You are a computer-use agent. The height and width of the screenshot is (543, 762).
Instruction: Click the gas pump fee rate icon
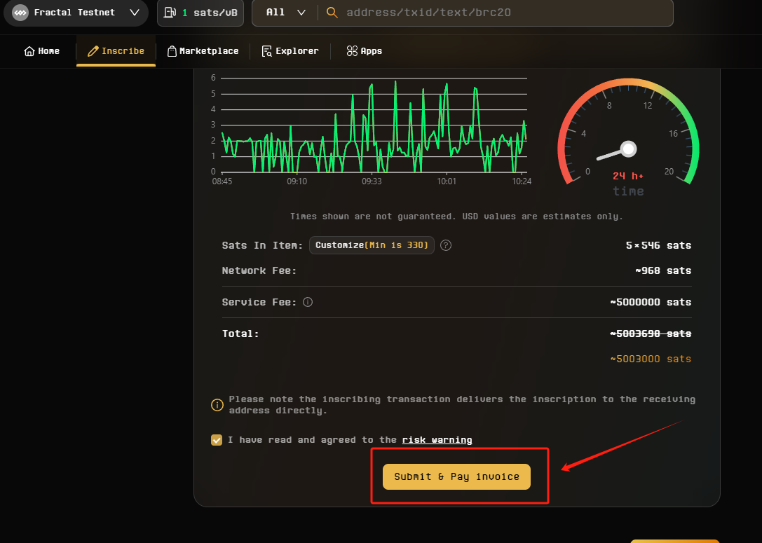[170, 13]
